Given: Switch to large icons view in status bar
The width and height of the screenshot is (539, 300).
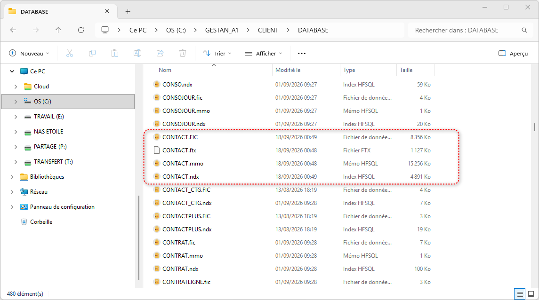Looking at the screenshot, I should click(x=531, y=294).
